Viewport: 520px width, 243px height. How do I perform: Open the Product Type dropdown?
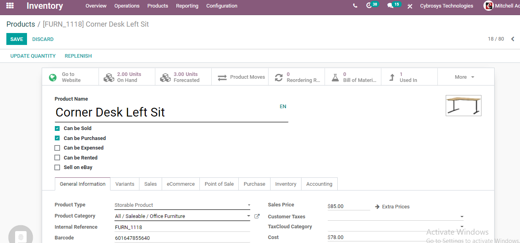182,205
